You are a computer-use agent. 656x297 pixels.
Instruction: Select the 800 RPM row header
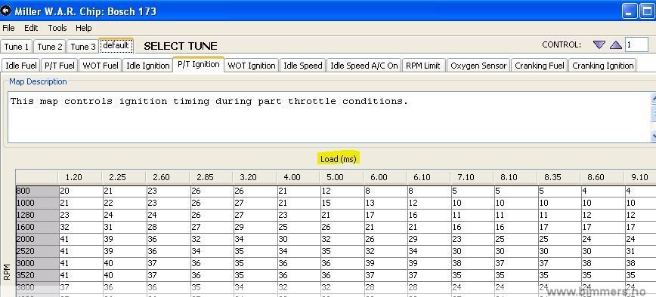[37, 191]
